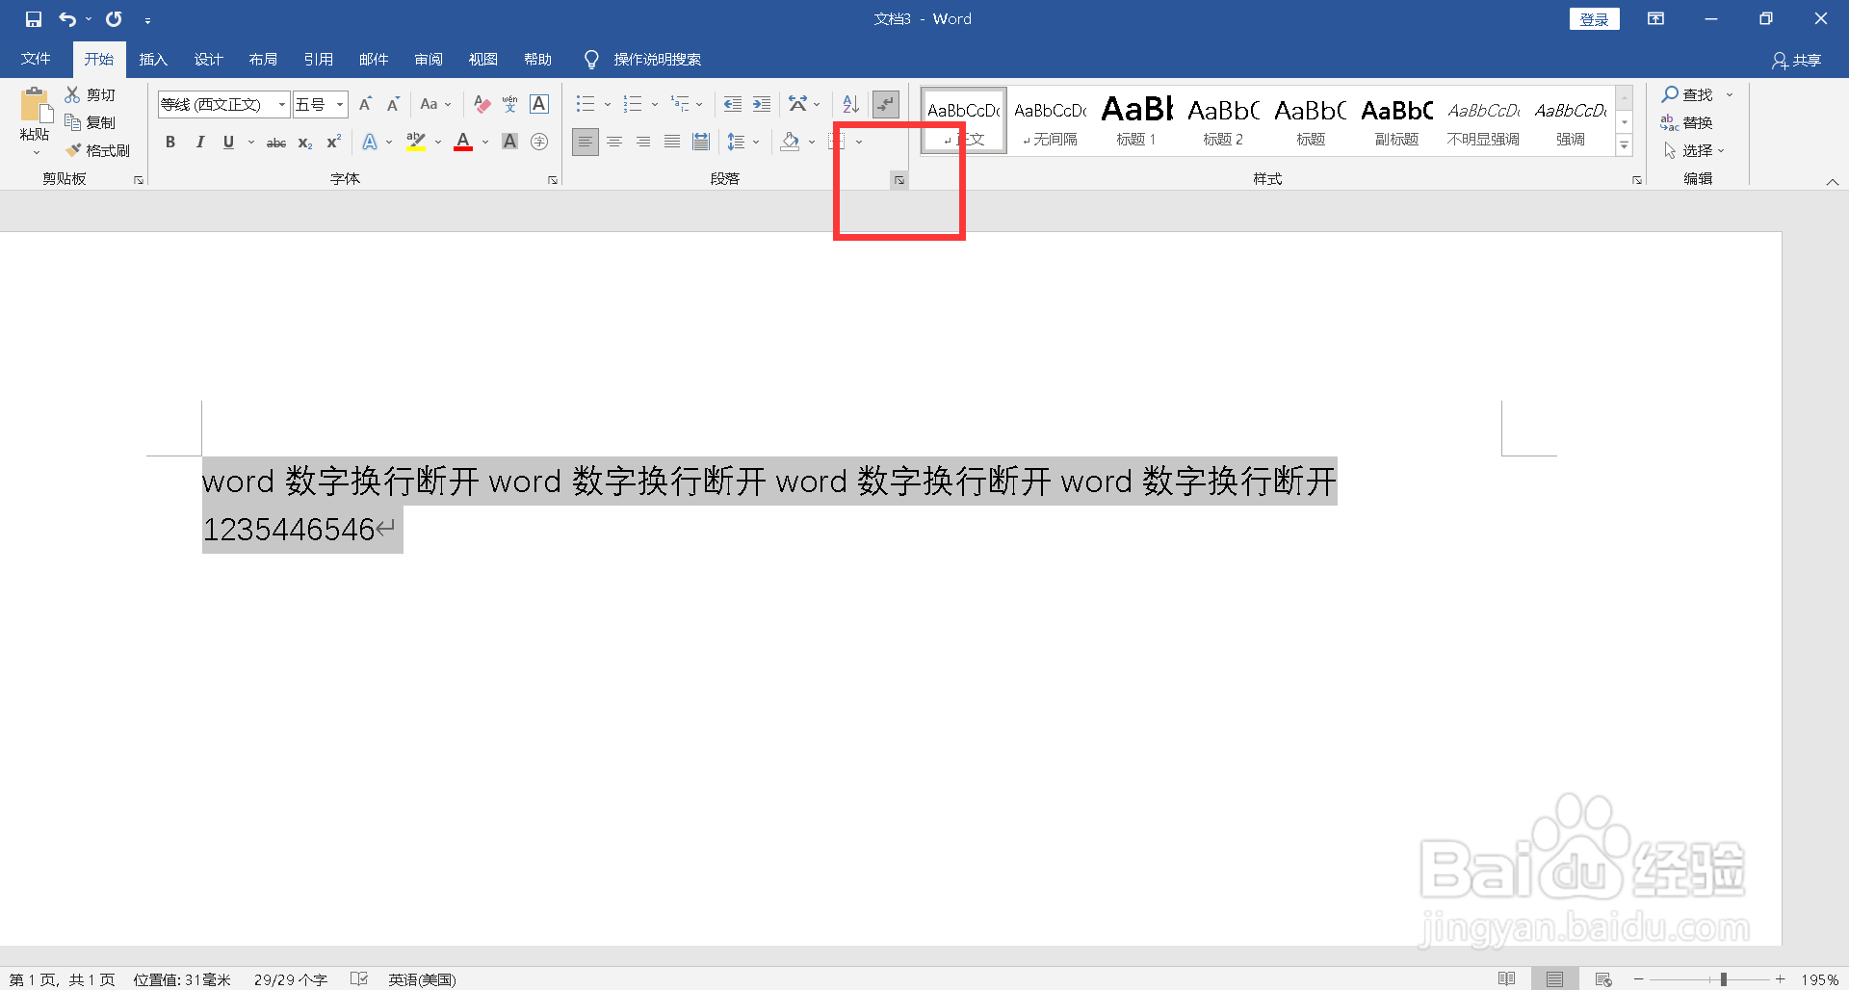Open the font size dropdown
1849x990 pixels.
[339, 104]
